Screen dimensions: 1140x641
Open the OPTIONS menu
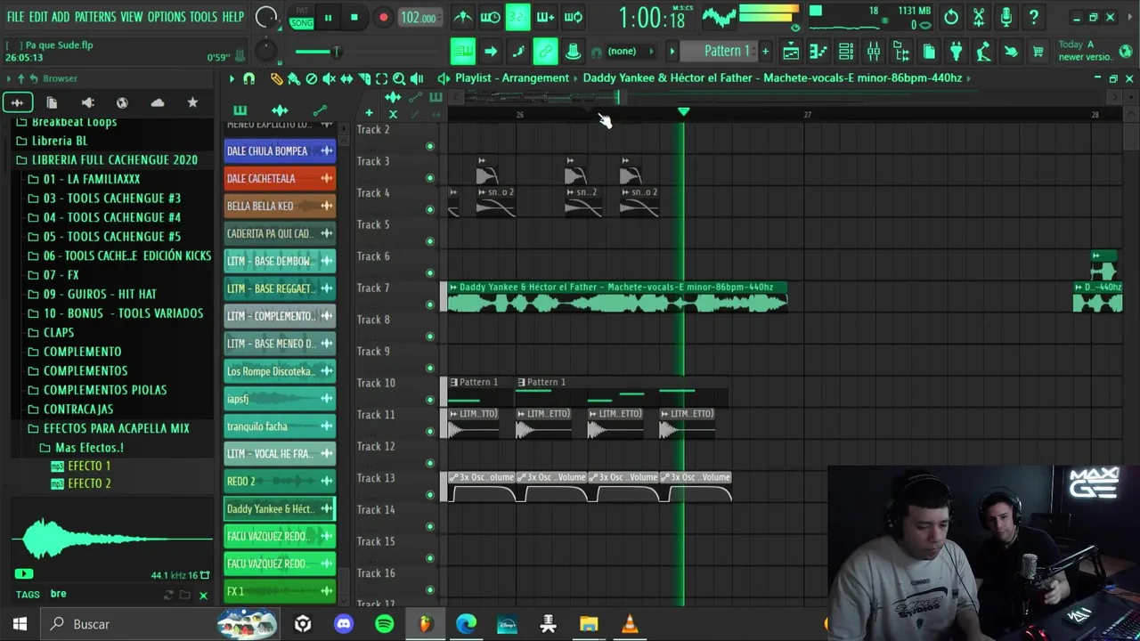[x=167, y=17]
